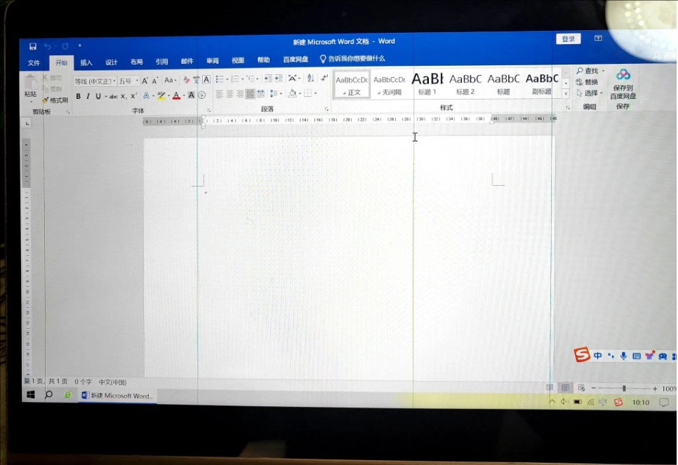
Task: Click the text effects A icon
Action: (146, 96)
